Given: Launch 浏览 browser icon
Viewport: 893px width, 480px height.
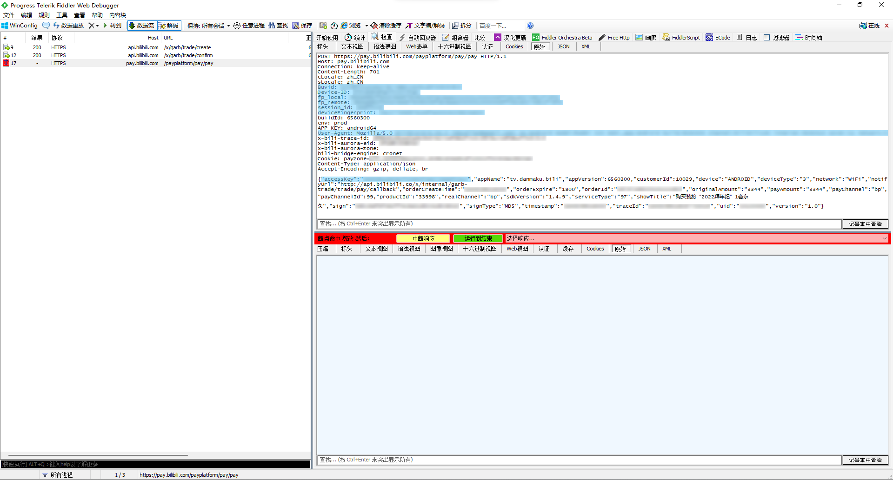Looking at the screenshot, I should point(351,26).
